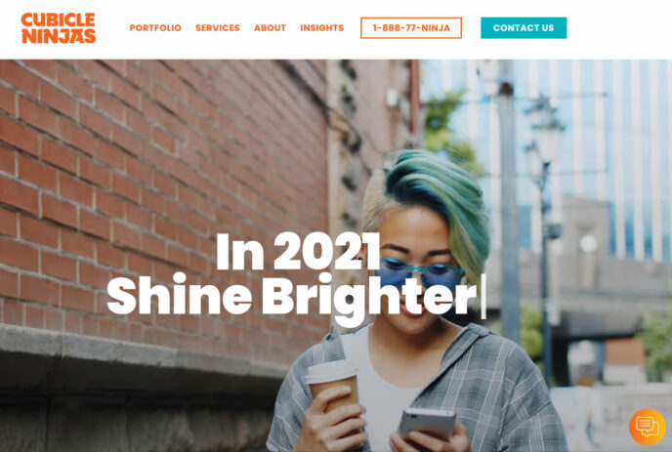This screenshot has height=452, width=672.
Task: Open the Portfolio menu item
Action: click(155, 28)
